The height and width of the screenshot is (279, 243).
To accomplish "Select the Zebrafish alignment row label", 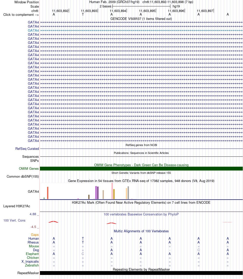I will (x=32, y=265).
